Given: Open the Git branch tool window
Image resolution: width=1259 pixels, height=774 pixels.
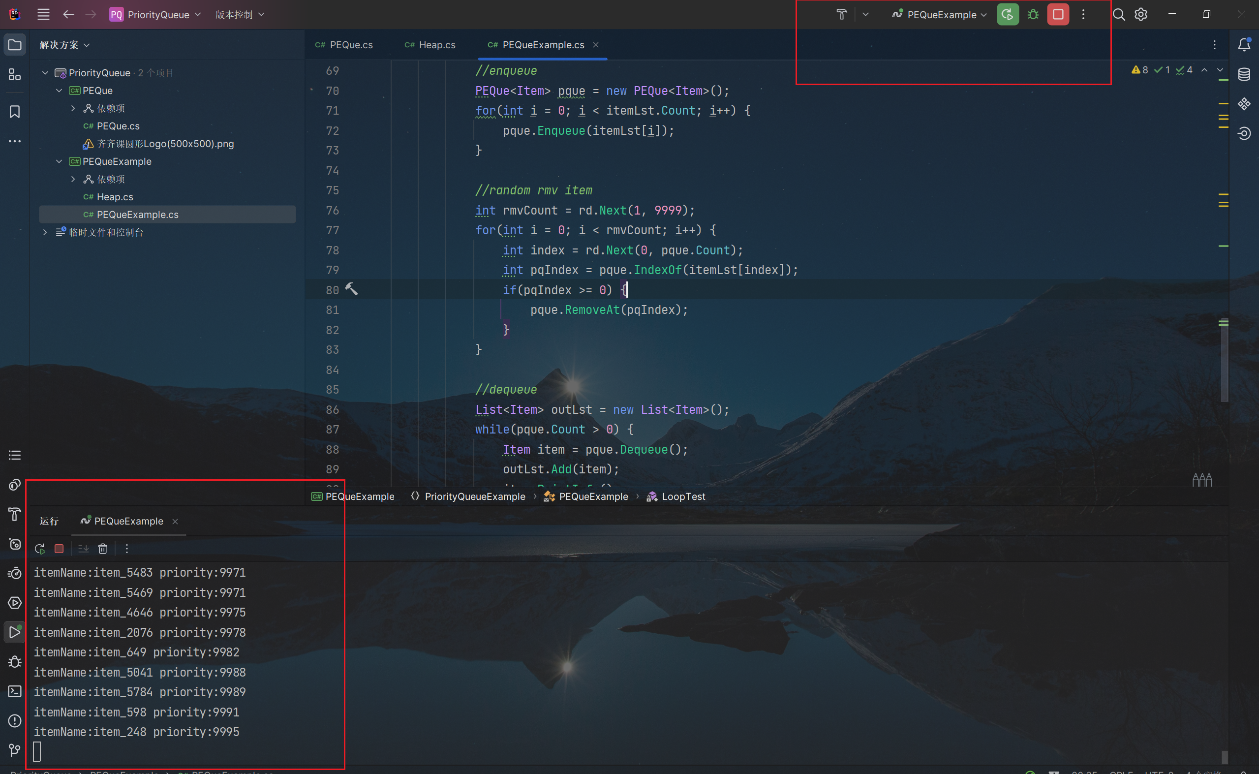Looking at the screenshot, I should (x=15, y=750).
